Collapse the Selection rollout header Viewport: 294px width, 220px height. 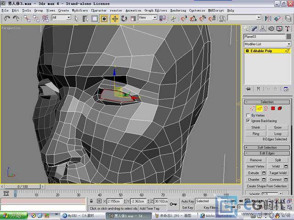[267, 102]
